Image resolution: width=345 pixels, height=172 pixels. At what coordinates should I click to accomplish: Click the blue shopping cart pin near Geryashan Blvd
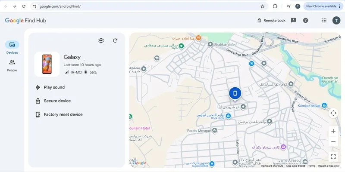[251, 64]
